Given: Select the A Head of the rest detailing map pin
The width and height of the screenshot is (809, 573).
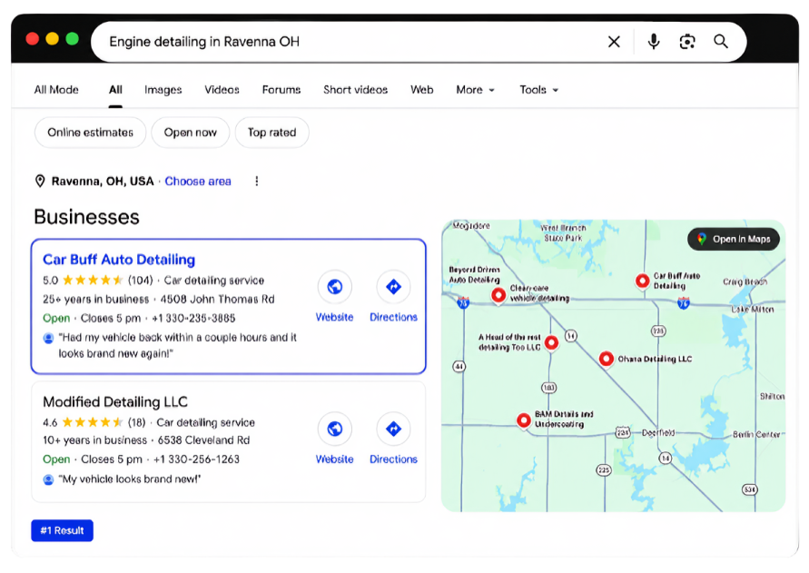Looking at the screenshot, I should click(x=551, y=342).
